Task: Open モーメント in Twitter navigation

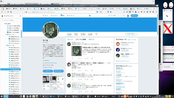Action: 54,16
